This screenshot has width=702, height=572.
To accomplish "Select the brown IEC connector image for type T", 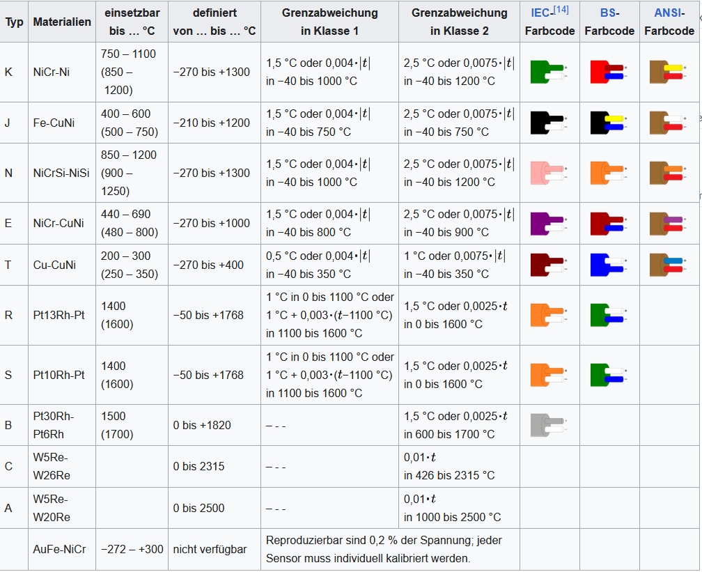I will [549, 265].
